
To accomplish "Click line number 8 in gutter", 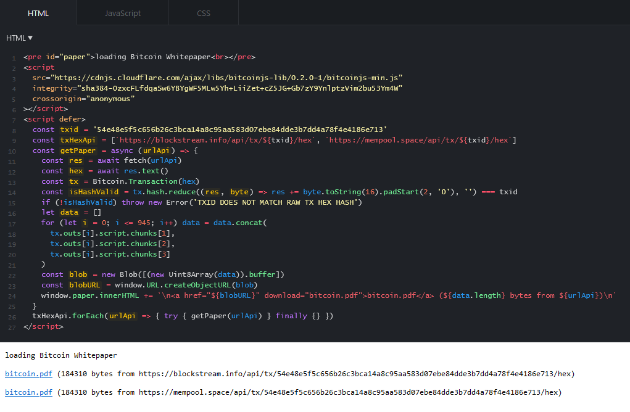I will point(14,131).
